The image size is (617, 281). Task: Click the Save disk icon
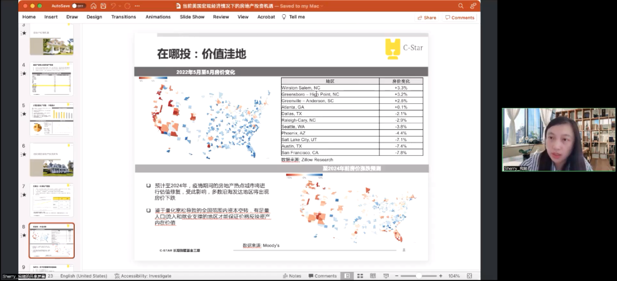click(103, 6)
